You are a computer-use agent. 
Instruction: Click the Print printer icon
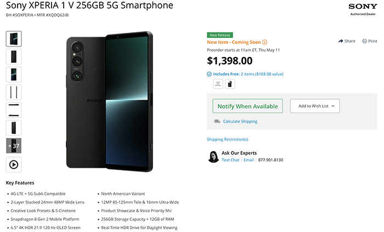pyautogui.click(x=364, y=41)
